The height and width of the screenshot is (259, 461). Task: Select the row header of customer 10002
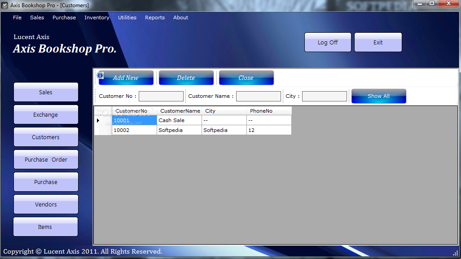(x=103, y=130)
